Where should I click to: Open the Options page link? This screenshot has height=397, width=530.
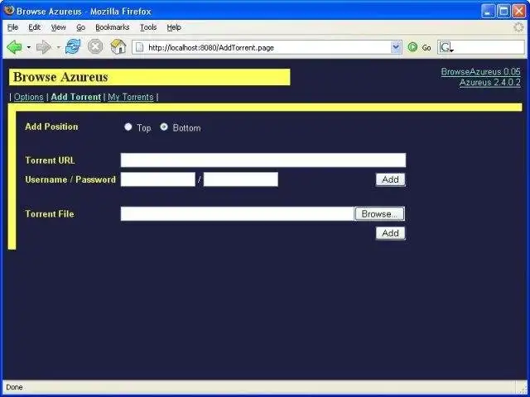[x=29, y=98]
